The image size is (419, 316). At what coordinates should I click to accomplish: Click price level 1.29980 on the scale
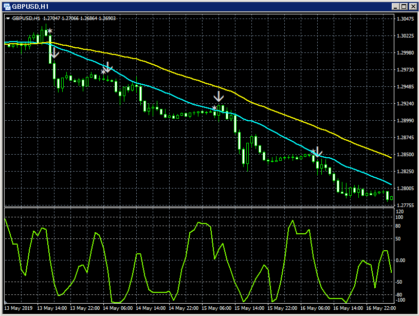point(405,53)
